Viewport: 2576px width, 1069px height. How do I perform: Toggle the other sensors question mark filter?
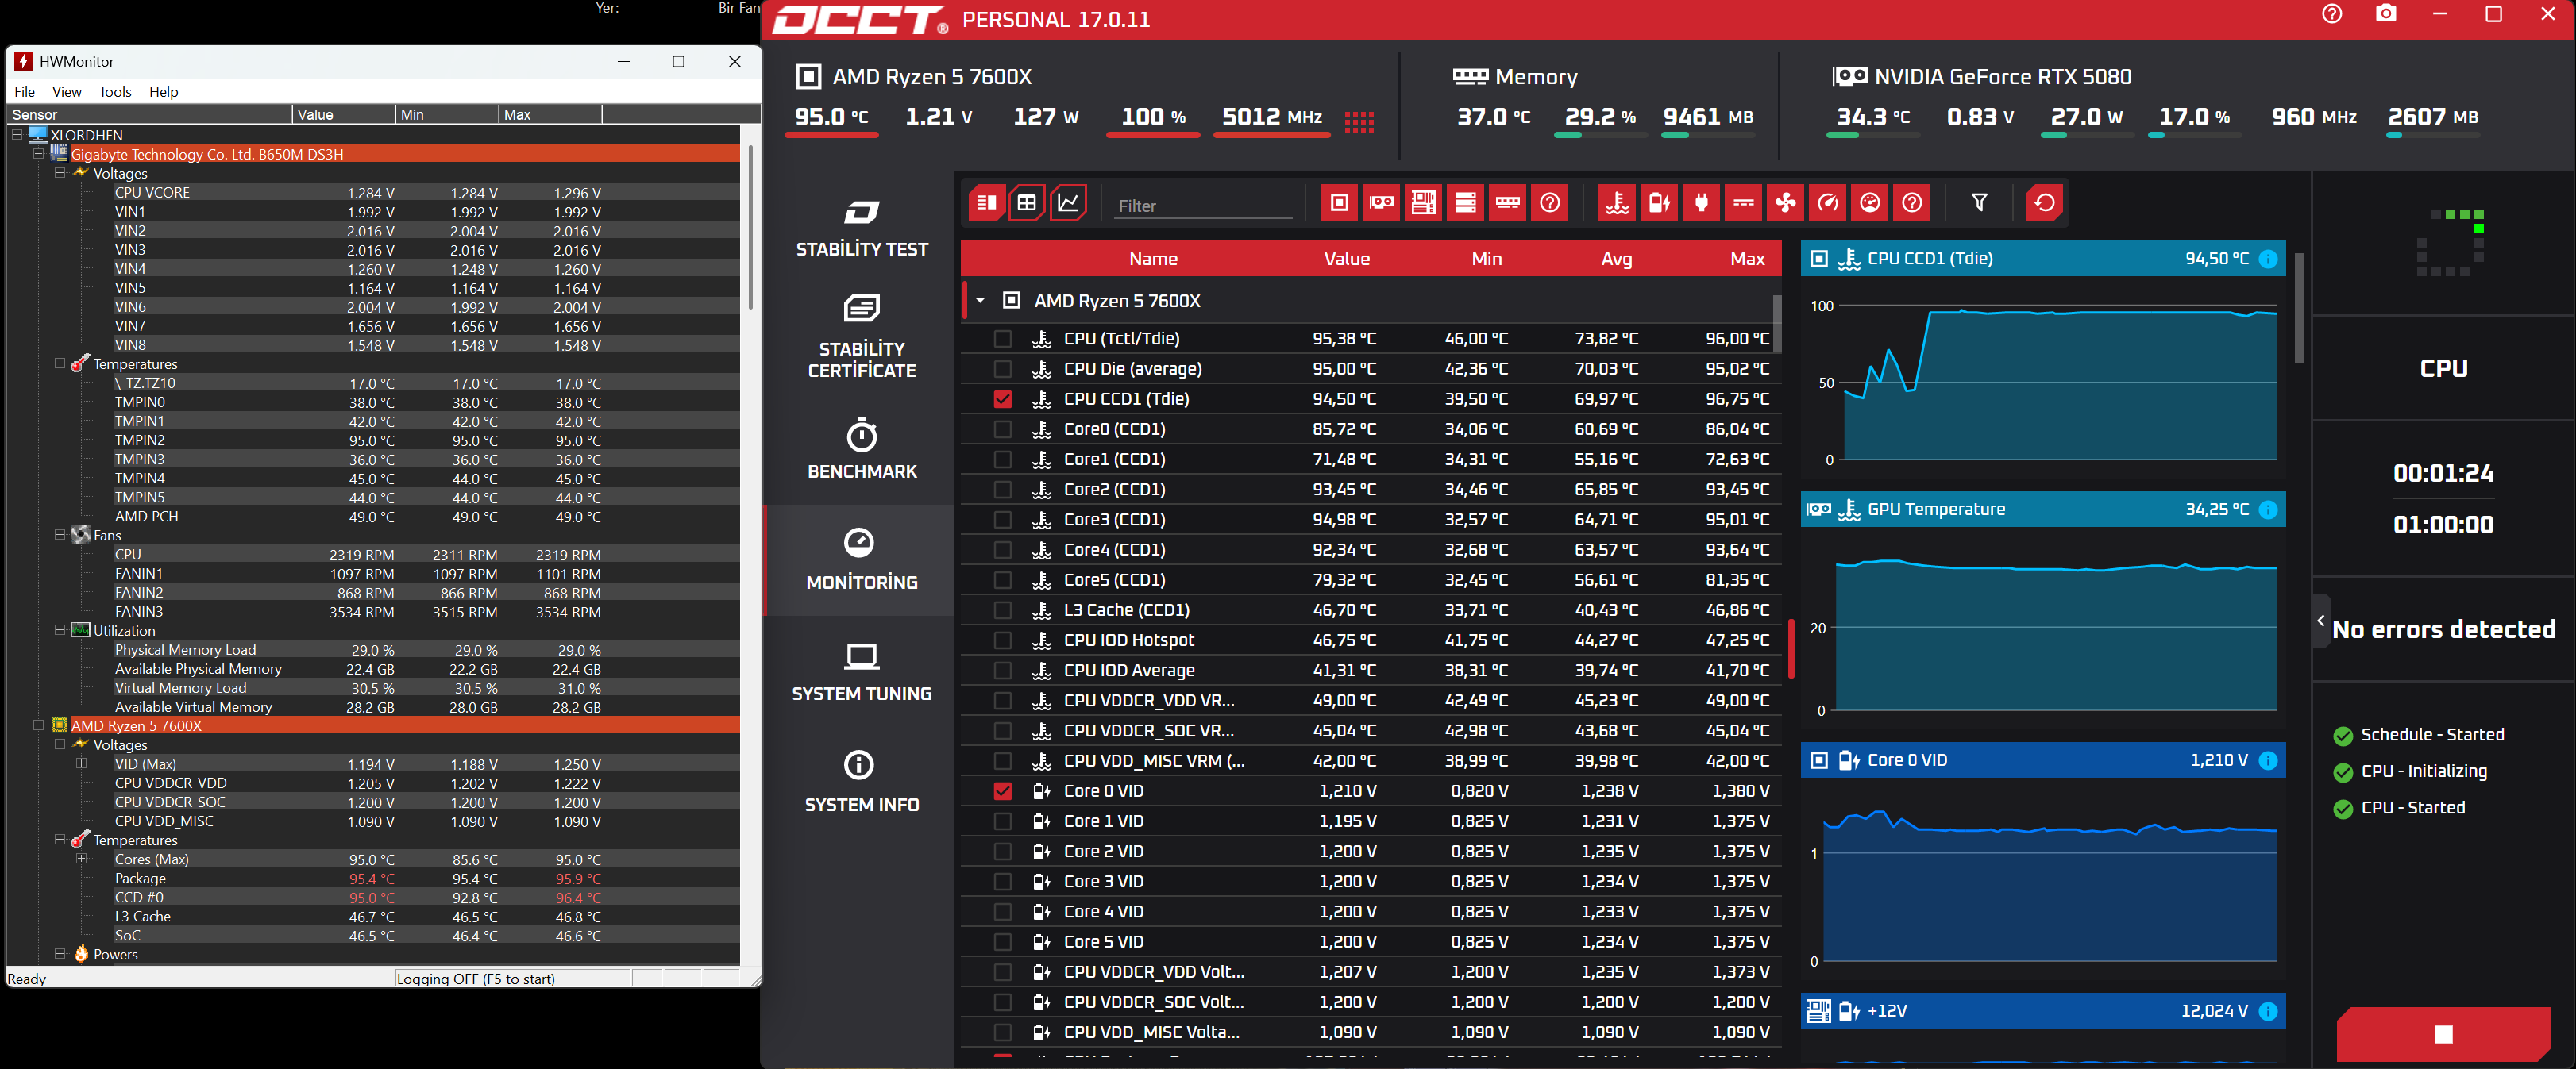pyautogui.click(x=1911, y=203)
